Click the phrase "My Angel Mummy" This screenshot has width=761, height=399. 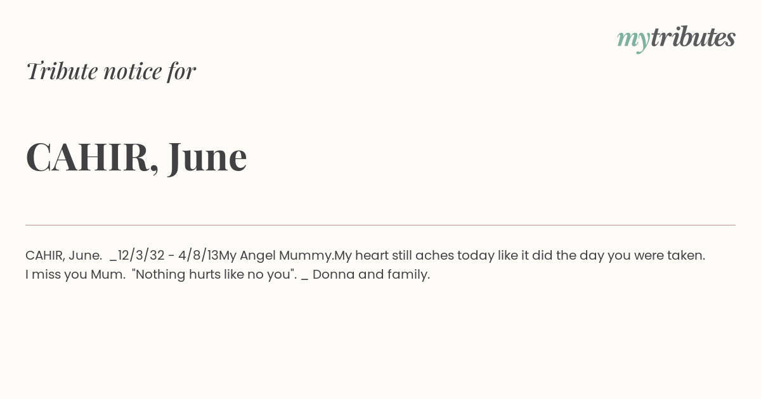tap(275, 256)
